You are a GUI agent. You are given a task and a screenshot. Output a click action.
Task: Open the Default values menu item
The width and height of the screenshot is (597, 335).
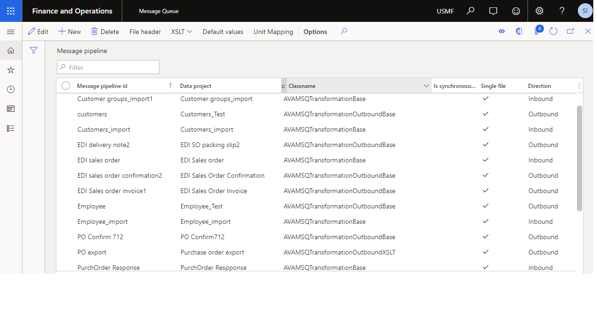click(x=223, y=32)
